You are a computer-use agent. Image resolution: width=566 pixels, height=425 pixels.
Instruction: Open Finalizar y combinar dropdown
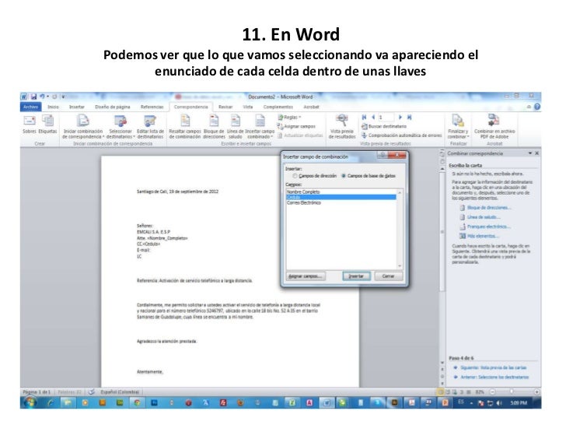(458, 127)
